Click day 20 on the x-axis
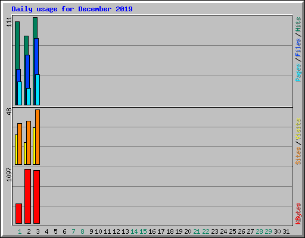Image resolution: width=305 pixels, height=238 pixels. tap(188, 231)
